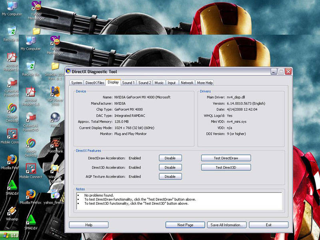Click the DDI Version 9 (or higher) value
320x240 pixels.
coord(236,134)
